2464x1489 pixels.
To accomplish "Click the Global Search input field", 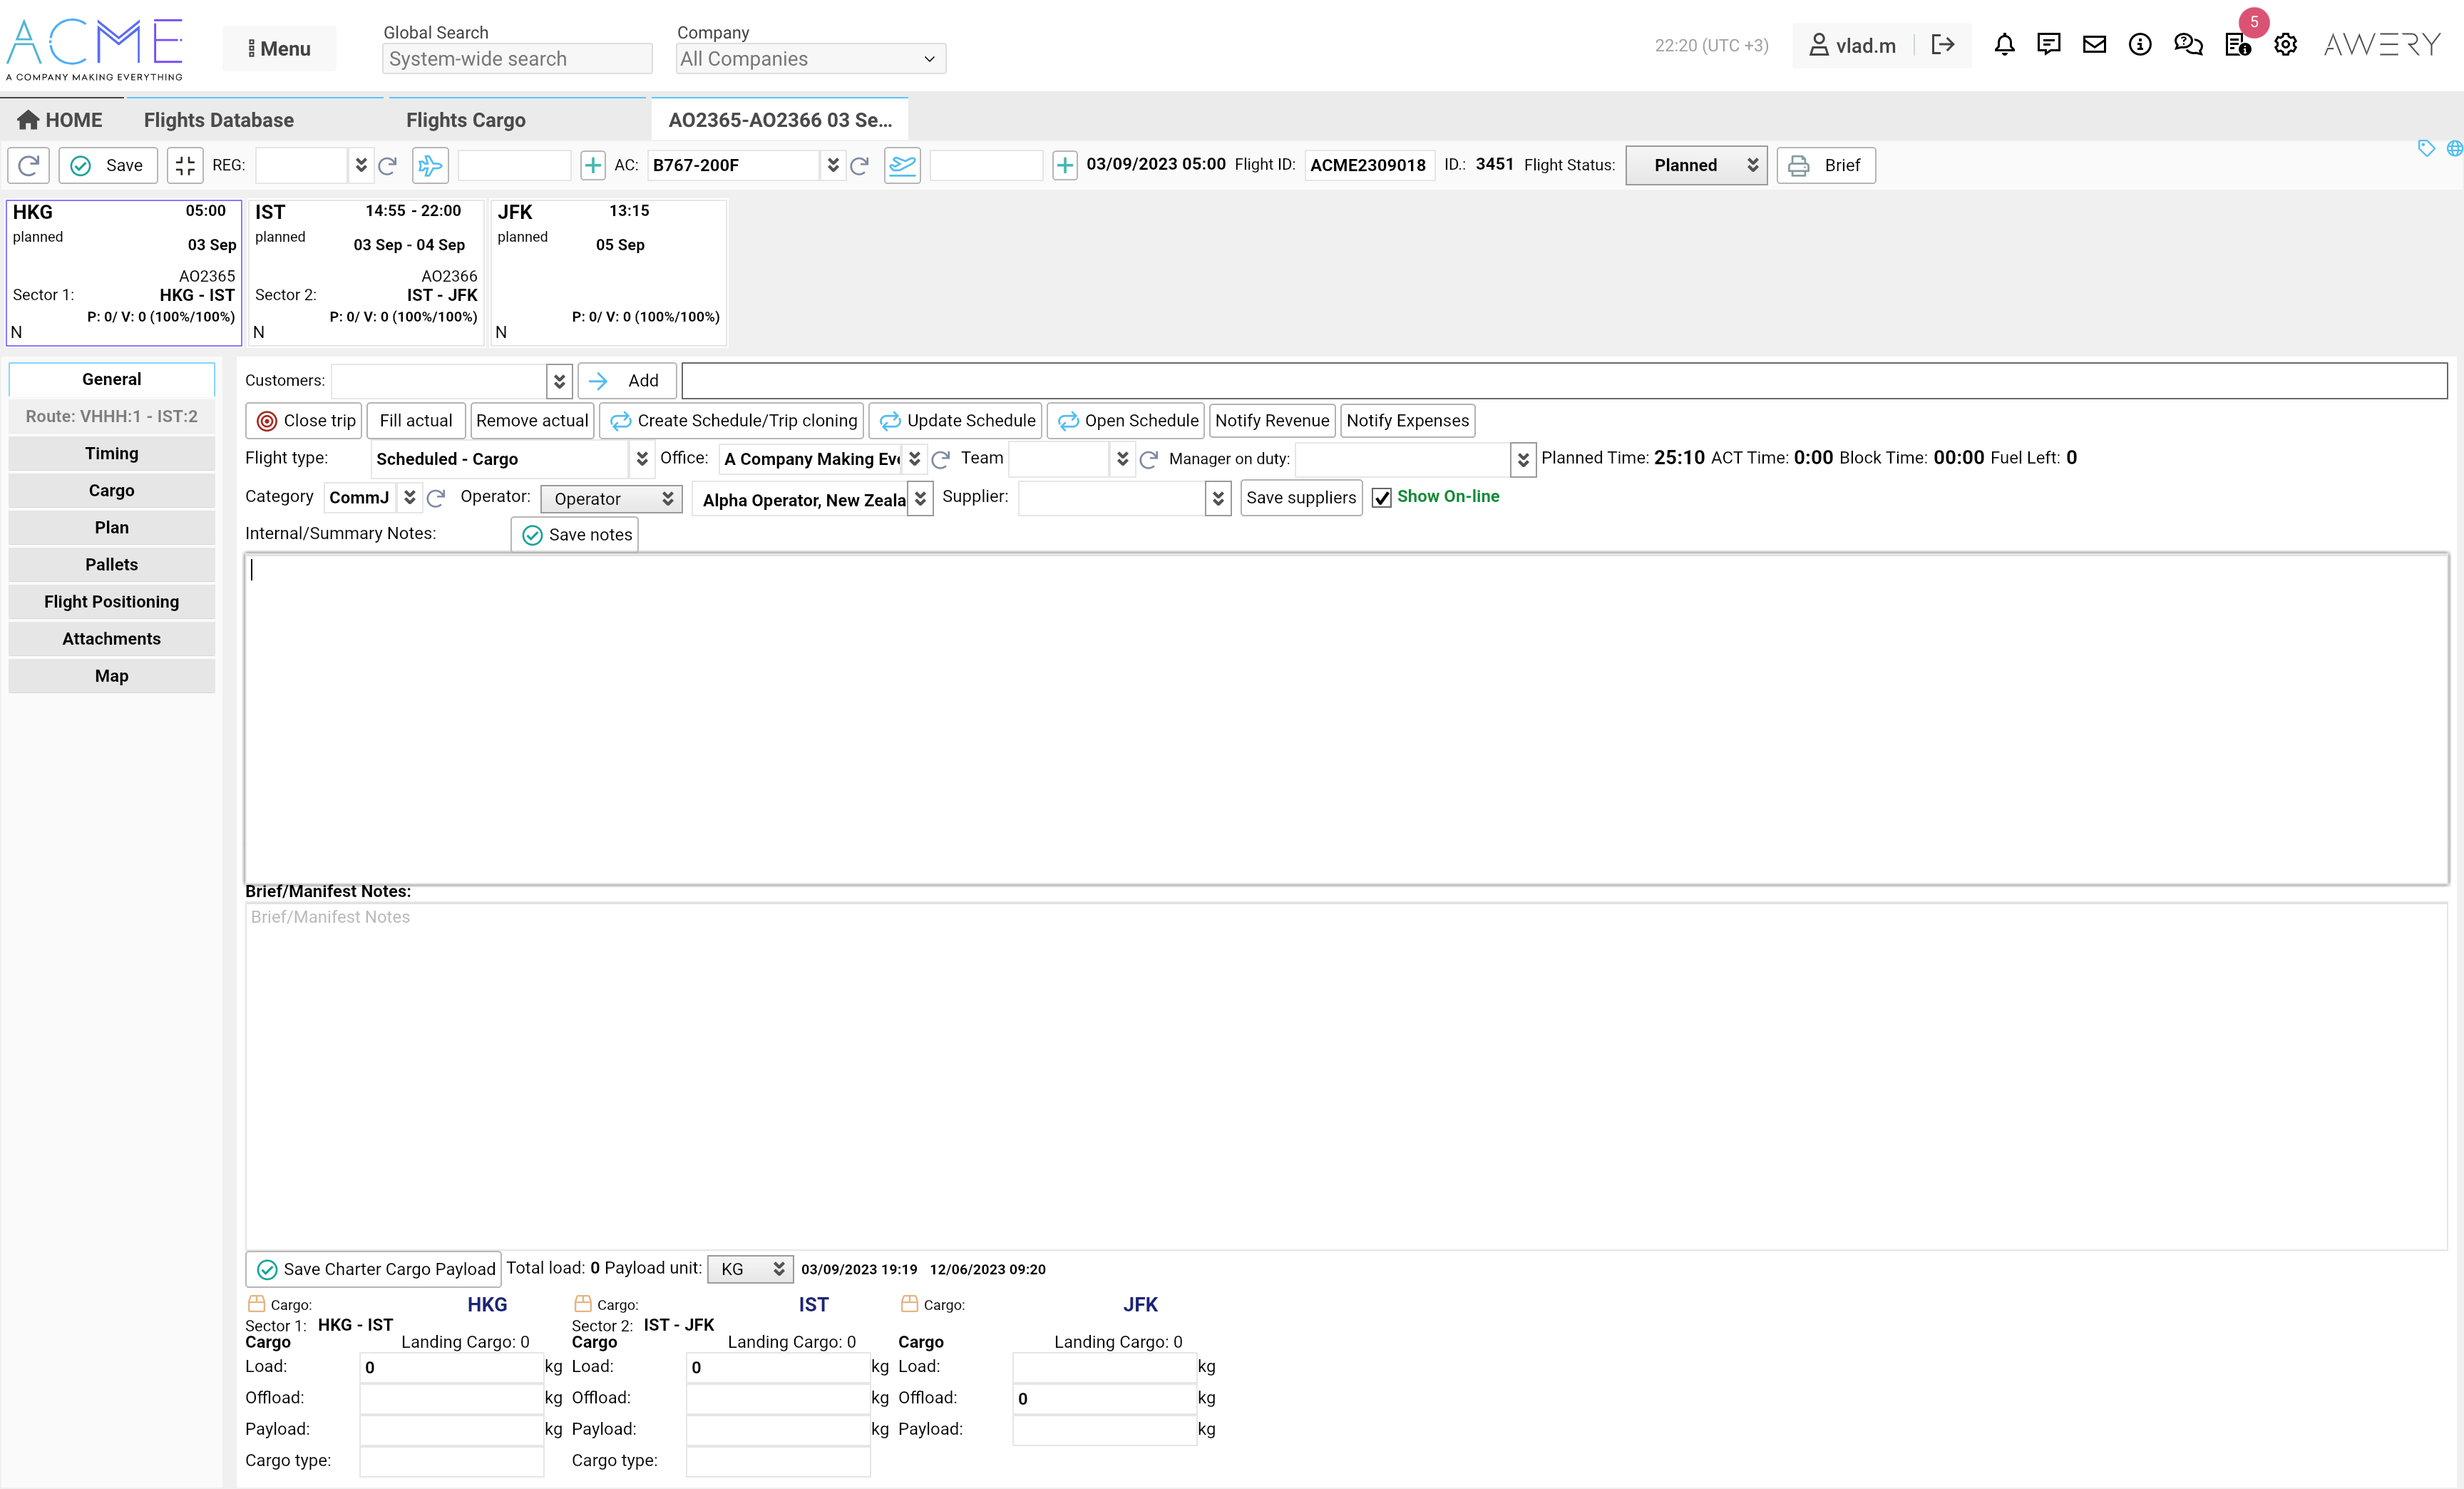I will [516, 59].
